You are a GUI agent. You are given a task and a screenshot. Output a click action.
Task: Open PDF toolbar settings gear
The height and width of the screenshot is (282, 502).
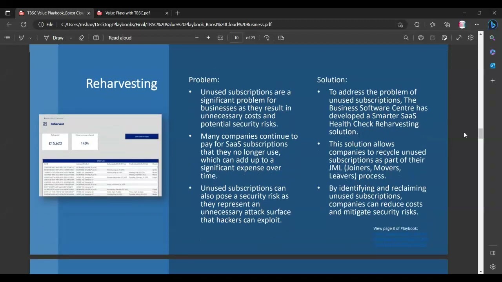(x=471, y=38)
